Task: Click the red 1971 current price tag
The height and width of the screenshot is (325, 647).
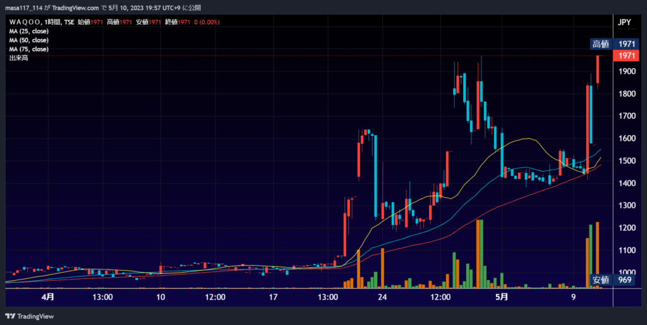Action: (626, 56)
